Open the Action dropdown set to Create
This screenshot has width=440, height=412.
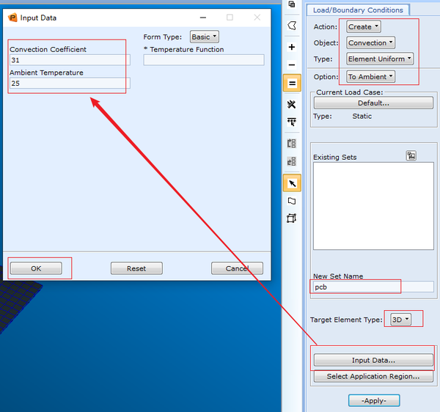(x=364, y=27)
